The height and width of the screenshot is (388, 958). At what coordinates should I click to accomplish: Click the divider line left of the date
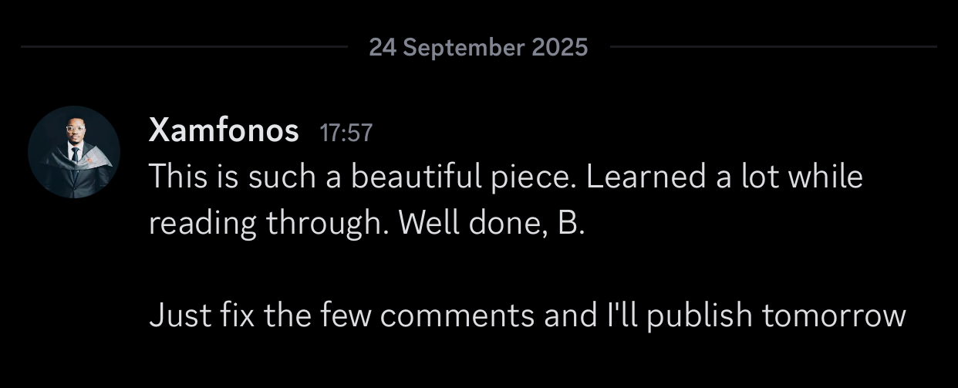pyautogui.click(x=184, y=47)
